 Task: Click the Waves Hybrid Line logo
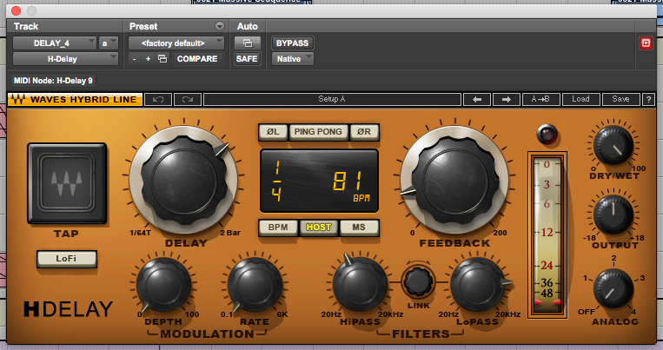[75, 100]
